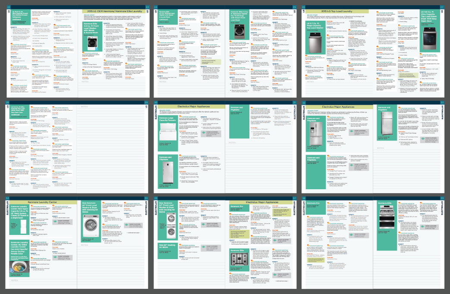Open the pages 38–39 spread thumbnail

373,243
